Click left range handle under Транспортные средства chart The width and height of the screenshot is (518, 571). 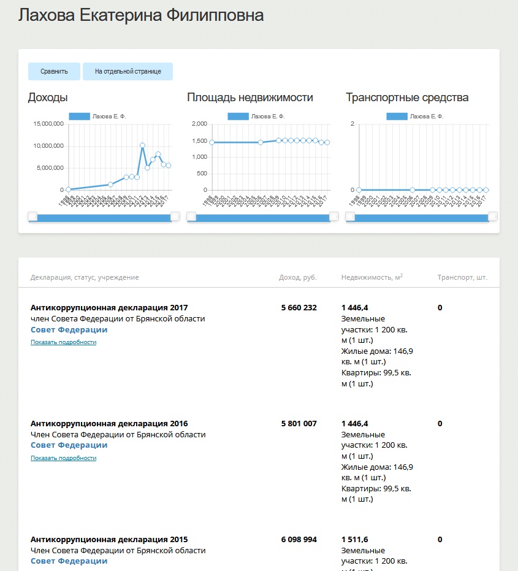point(350,217)
